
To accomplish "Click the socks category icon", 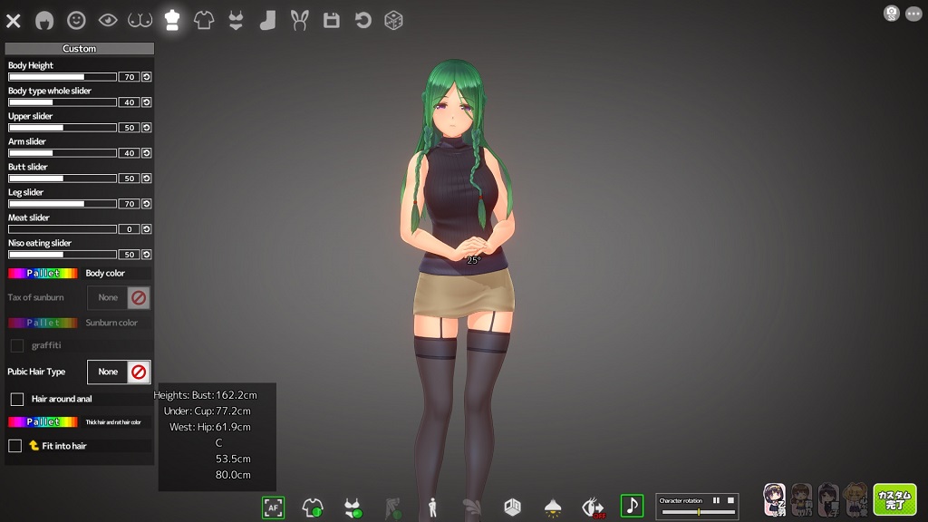I will [x=267, y=20].
